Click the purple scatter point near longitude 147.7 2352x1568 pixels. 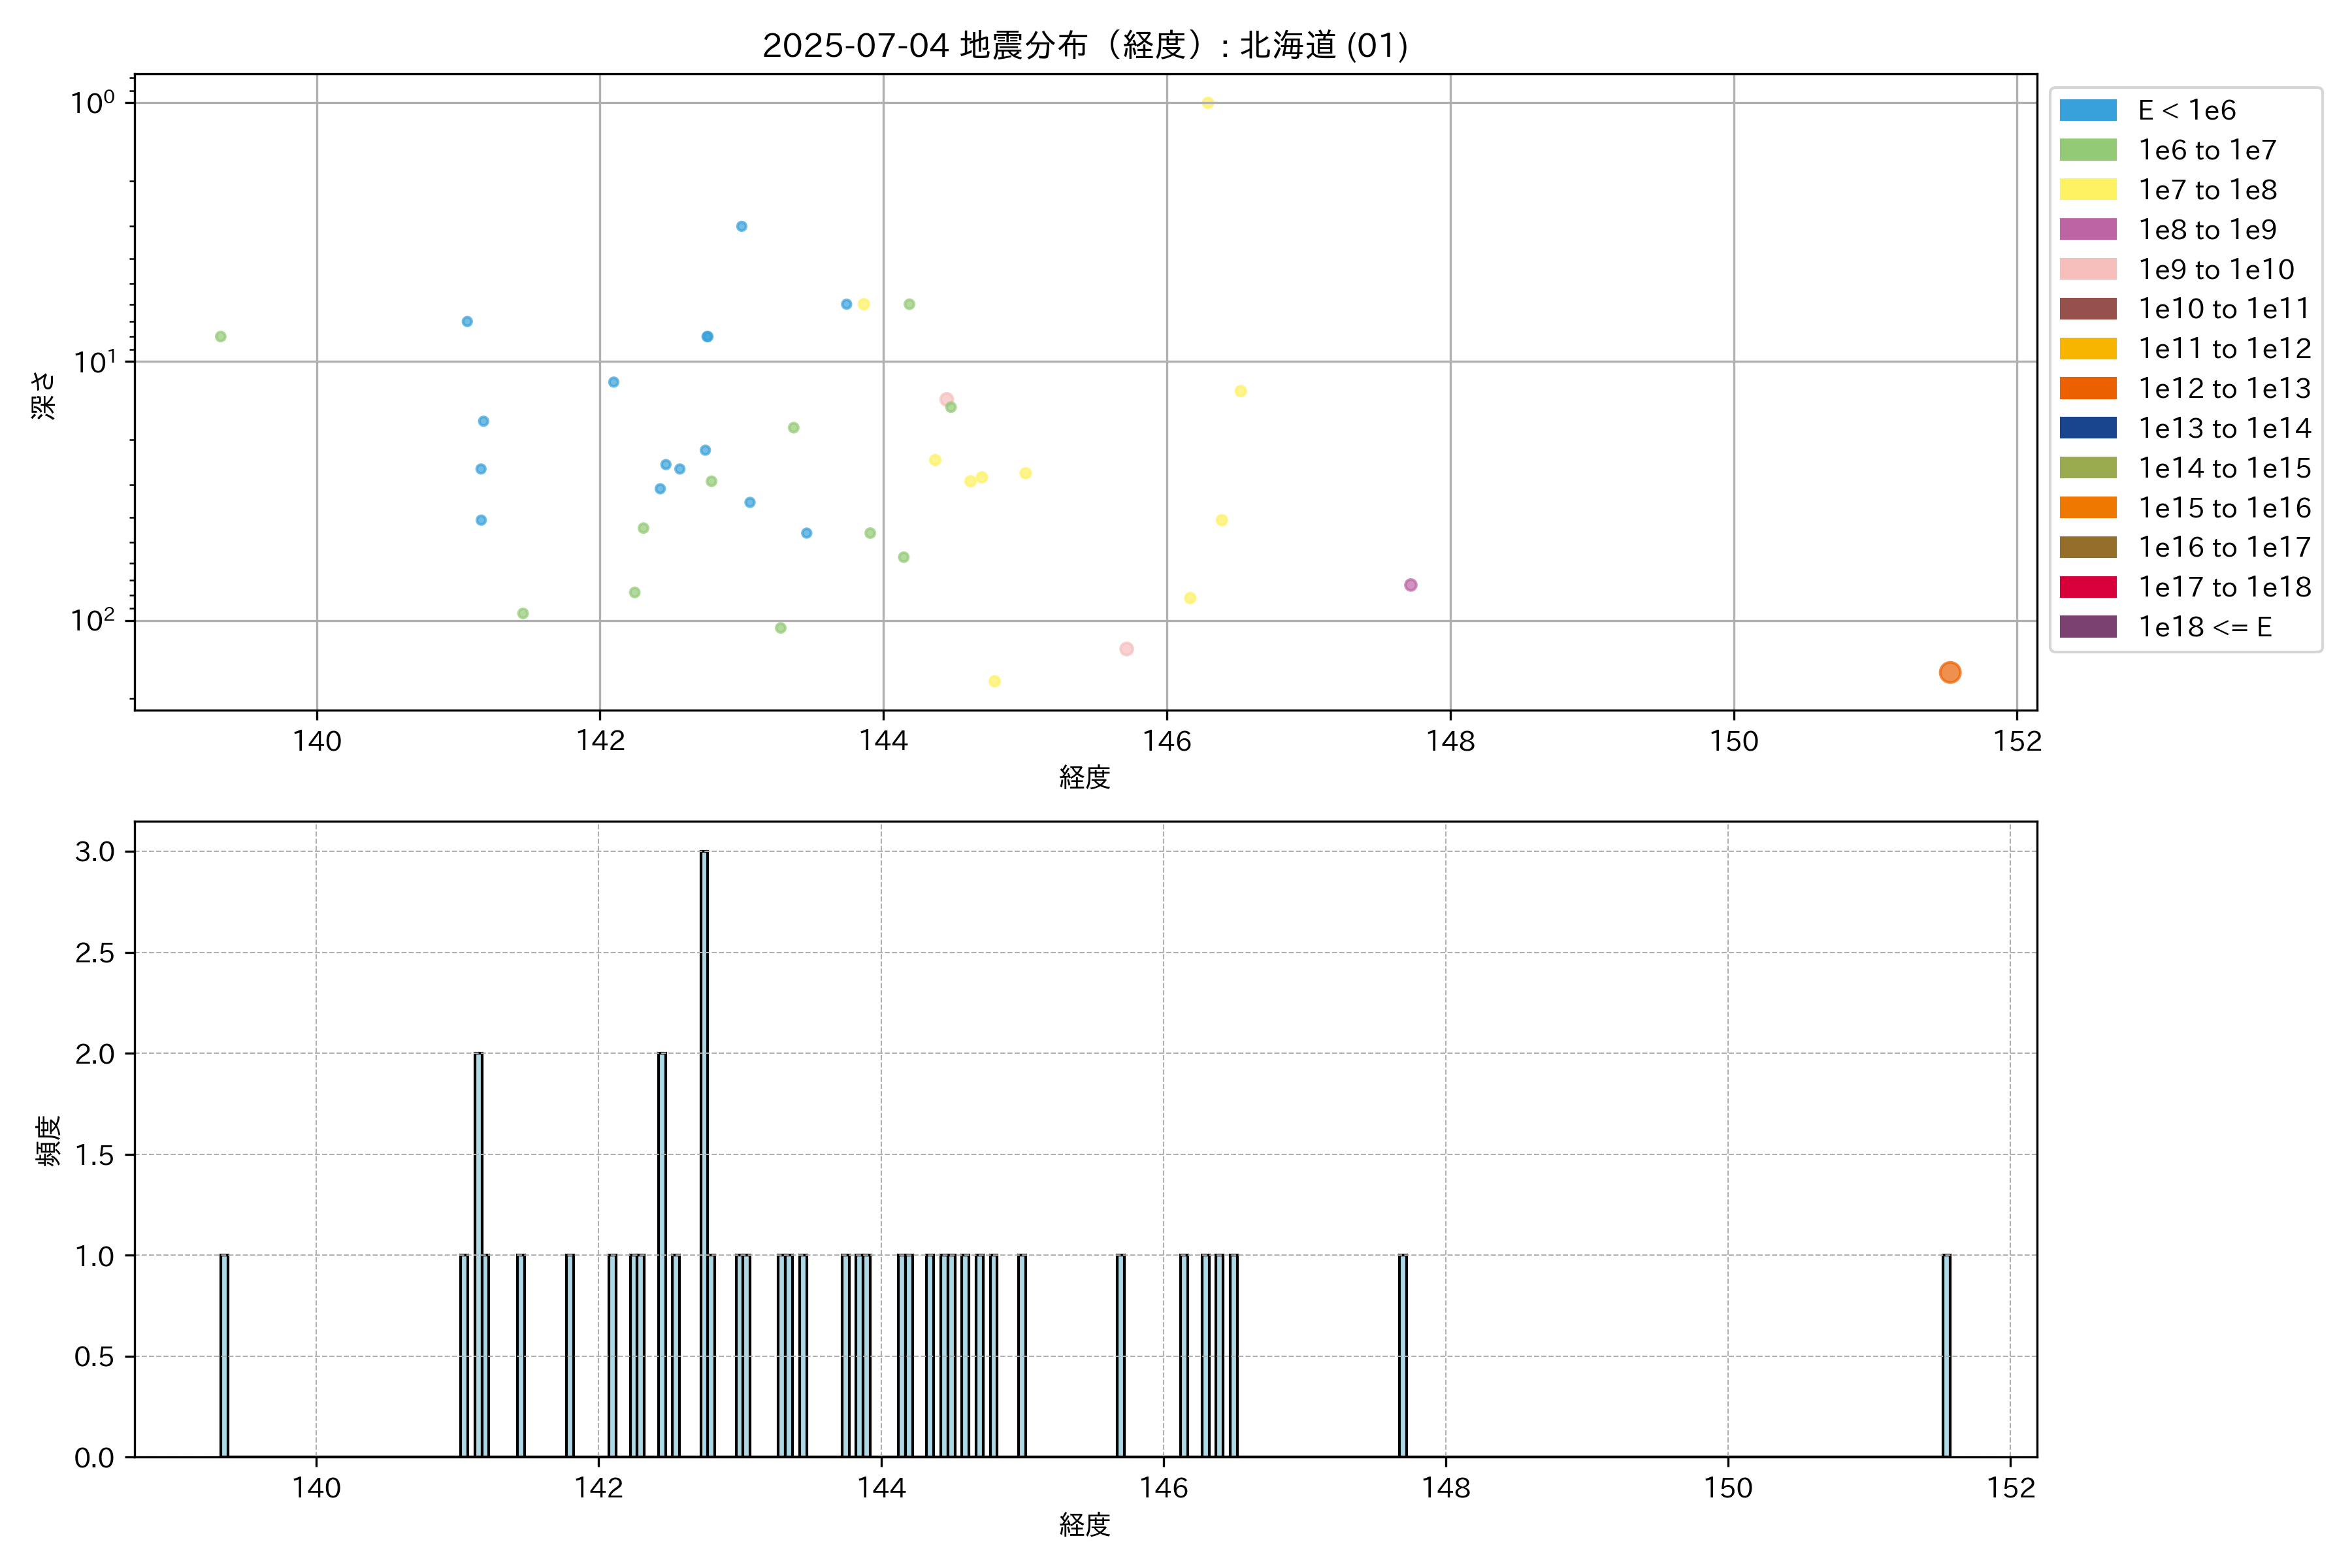[x=1410, y=585]
